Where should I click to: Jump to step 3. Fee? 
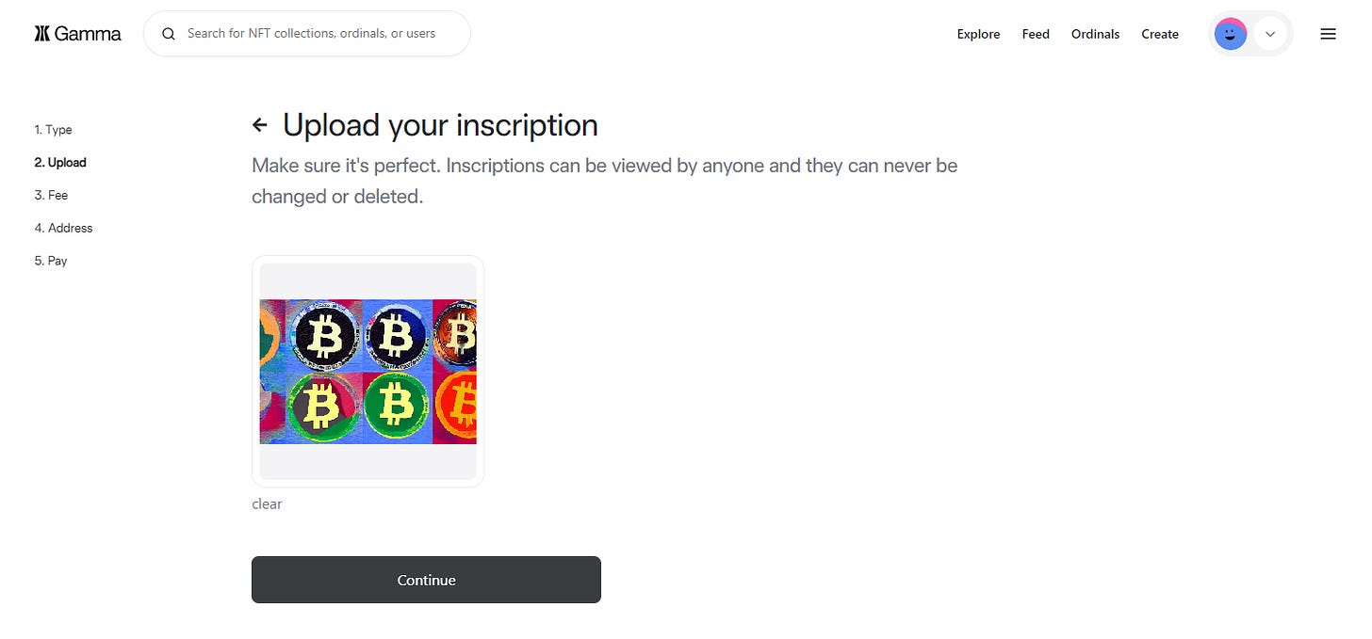pyautogui.click(x=51, y=196)
